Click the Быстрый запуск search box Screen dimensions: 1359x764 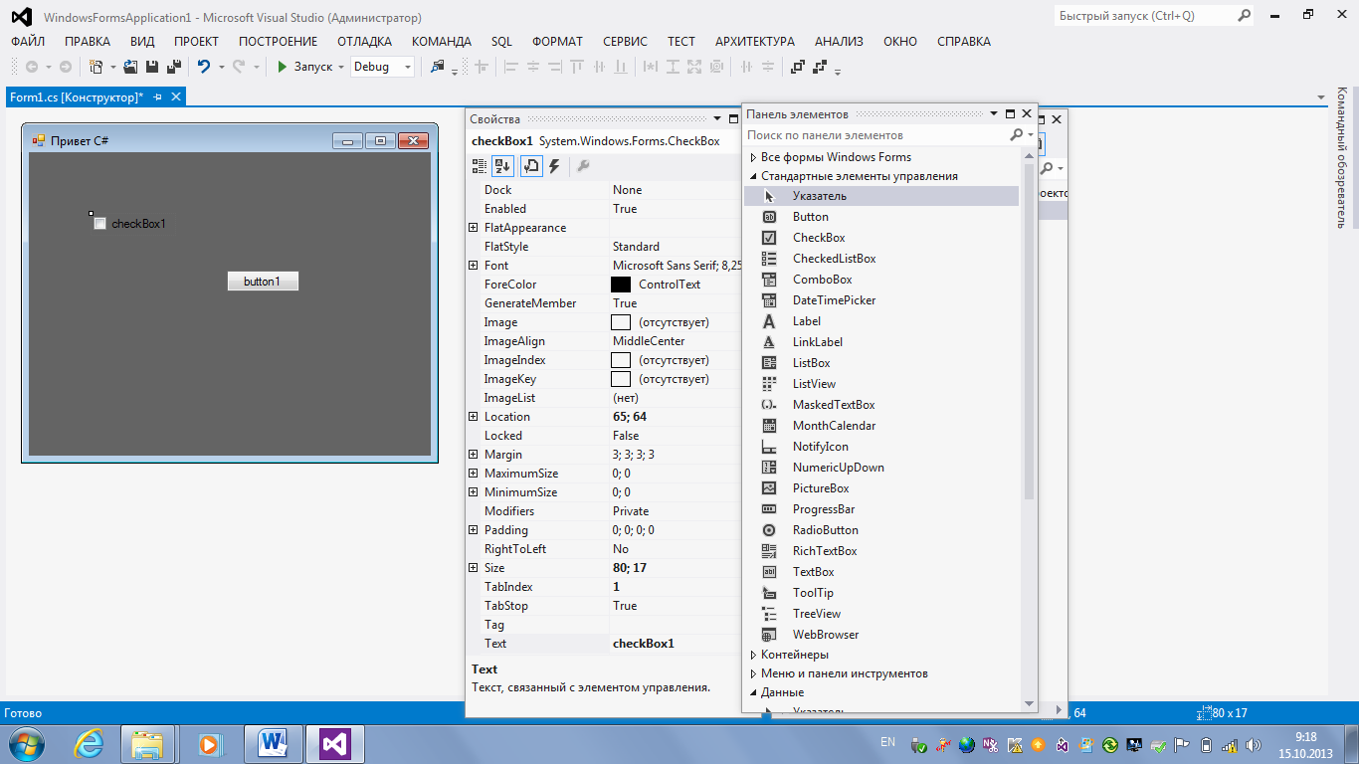[x=1154, y=16]
